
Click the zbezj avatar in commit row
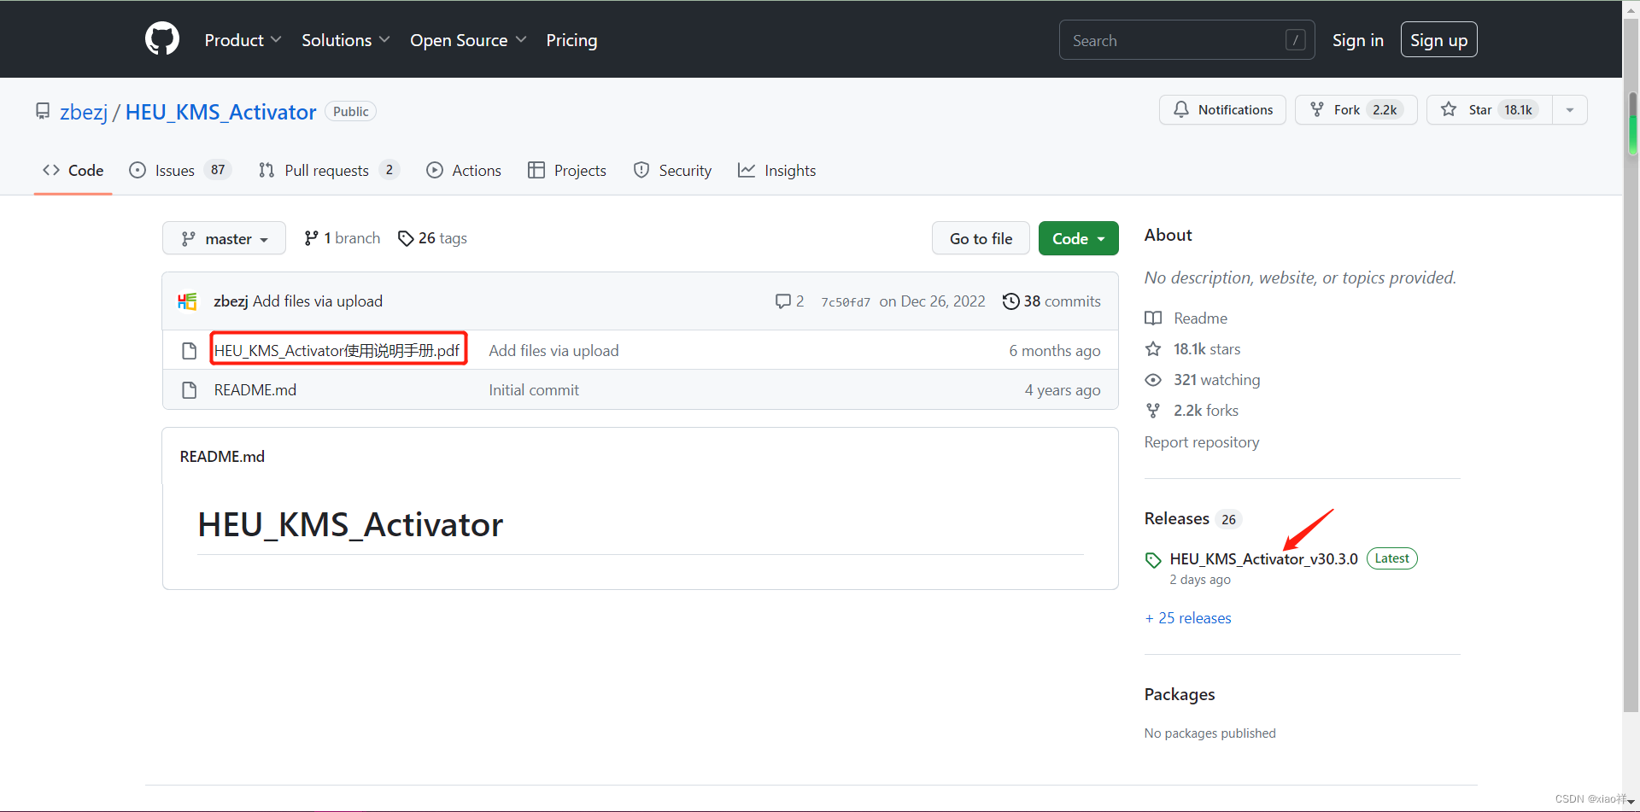[187, 301]
